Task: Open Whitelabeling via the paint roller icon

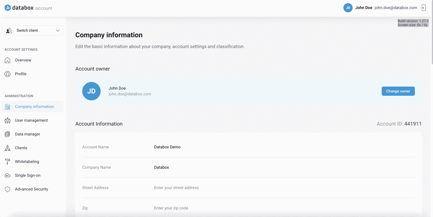Action: point(7,161)
